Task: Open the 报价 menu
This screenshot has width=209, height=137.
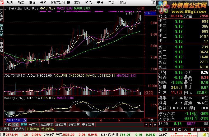Action: point(32,3)
